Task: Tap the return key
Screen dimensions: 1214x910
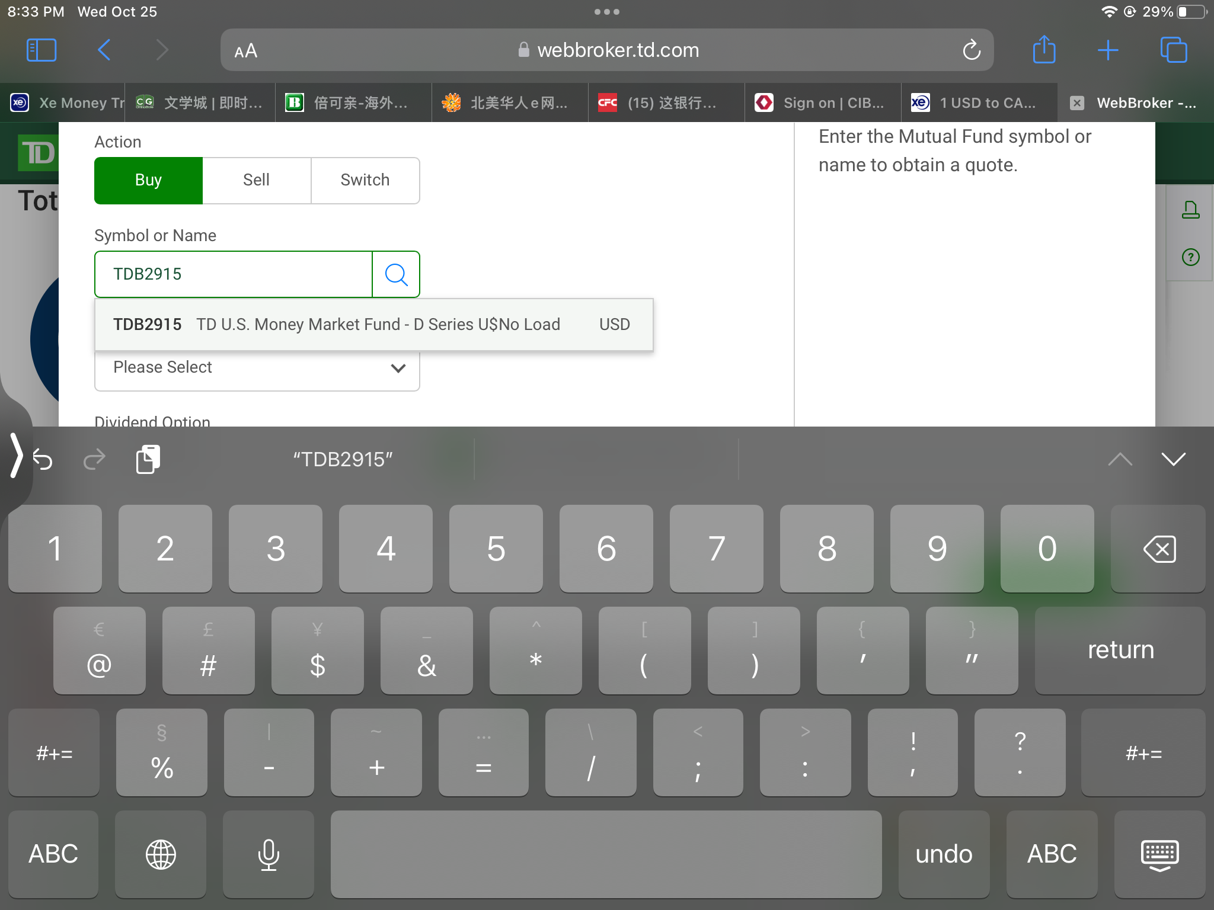Action: point(1120,651)
